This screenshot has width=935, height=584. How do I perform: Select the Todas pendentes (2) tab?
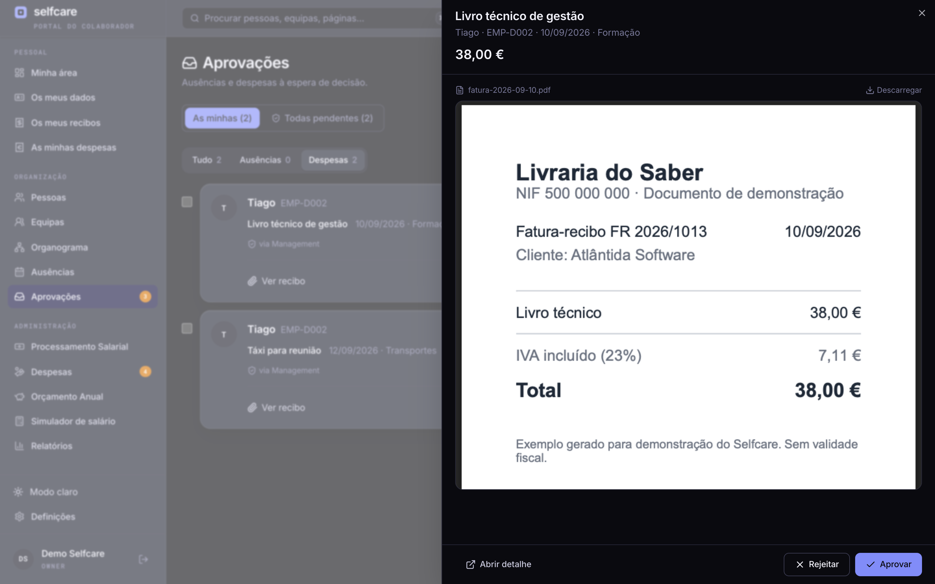(322, 118)
